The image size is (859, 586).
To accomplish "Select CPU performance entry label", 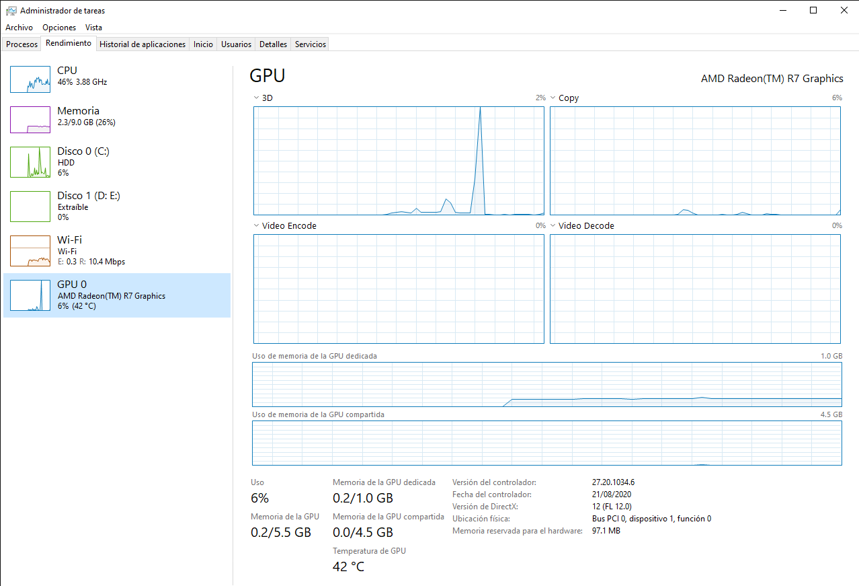I will coord(67,71).
